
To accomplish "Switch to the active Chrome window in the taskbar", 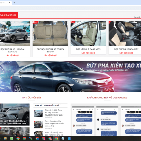I will pos(56,138).
